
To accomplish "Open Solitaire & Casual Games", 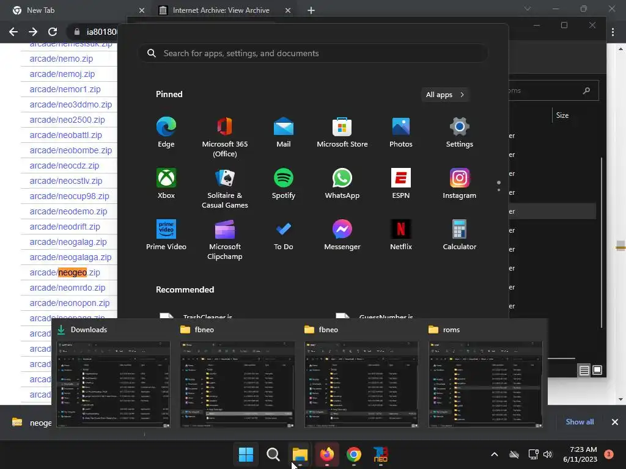I will (225, 189).
